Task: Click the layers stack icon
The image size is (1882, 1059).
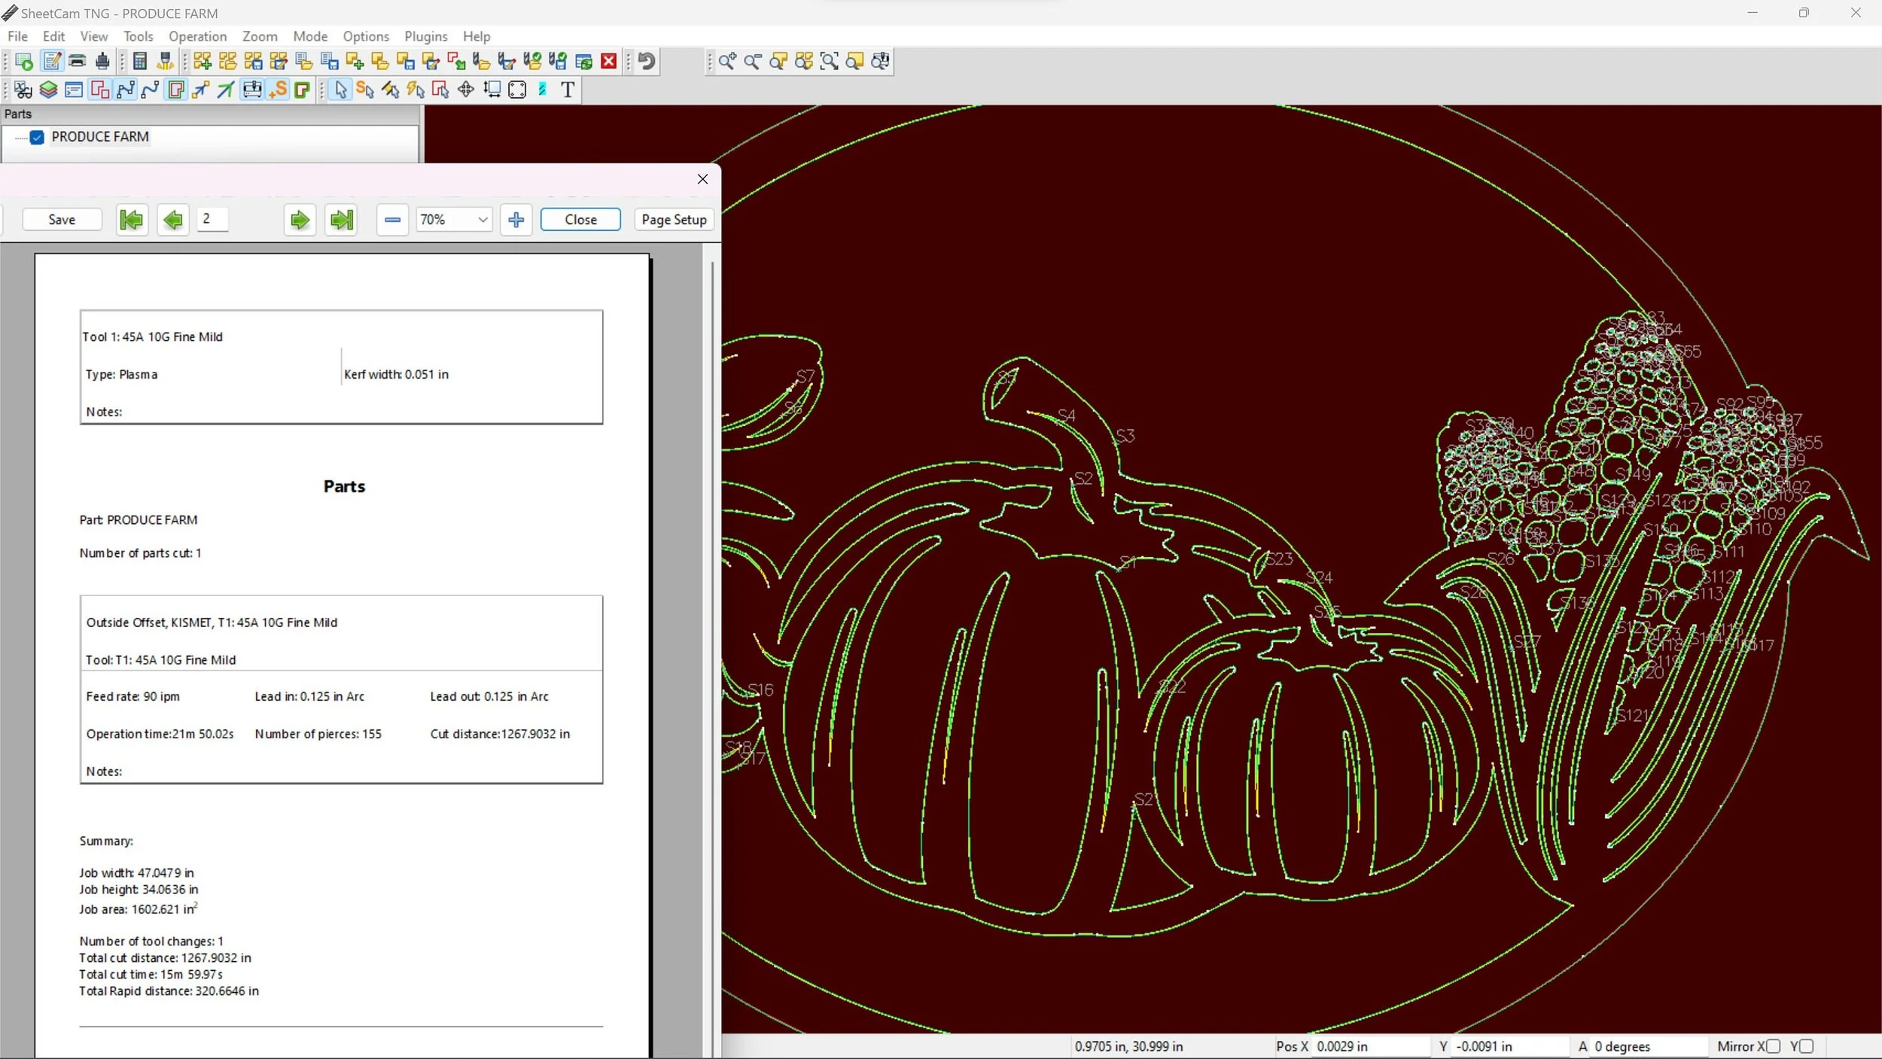Action: 48,90
